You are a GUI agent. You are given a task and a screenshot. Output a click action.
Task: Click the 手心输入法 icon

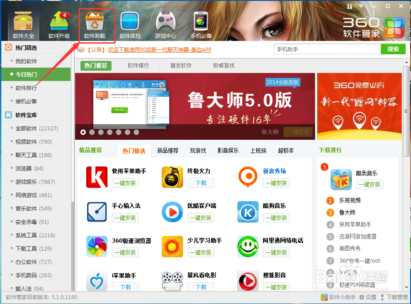97,212
